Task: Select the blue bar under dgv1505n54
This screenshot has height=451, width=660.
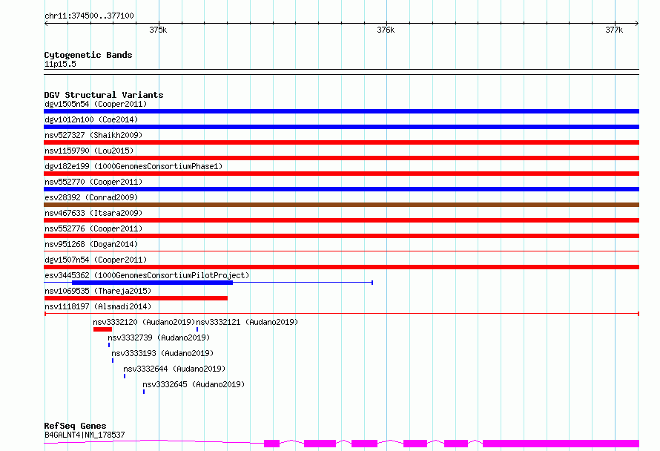Action: coord(341,111)
